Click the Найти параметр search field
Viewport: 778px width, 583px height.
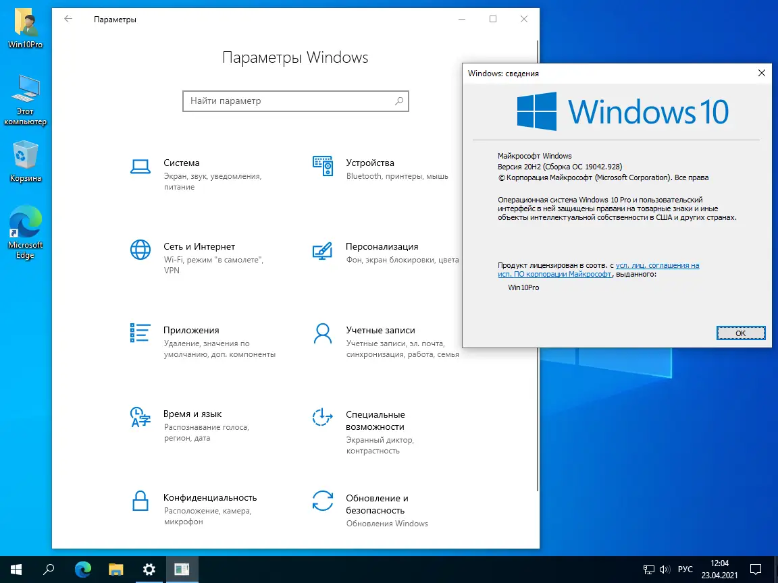[x=295, y=101]
